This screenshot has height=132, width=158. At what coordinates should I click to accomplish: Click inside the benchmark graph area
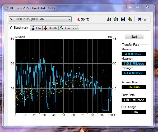(x=64, y=76)
